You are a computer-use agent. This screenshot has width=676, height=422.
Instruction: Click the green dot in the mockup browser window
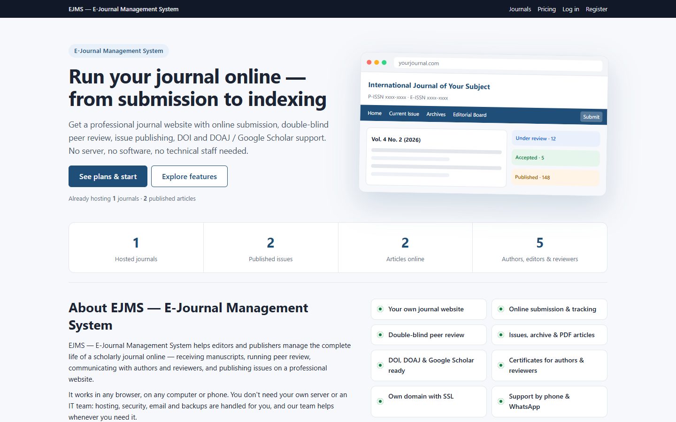[384, 62]
